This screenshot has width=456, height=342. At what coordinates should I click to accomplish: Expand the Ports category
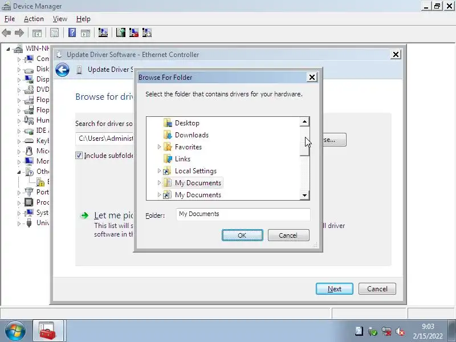19,193
